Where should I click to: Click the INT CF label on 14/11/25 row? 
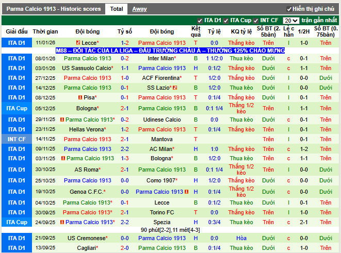click(17, 139)
